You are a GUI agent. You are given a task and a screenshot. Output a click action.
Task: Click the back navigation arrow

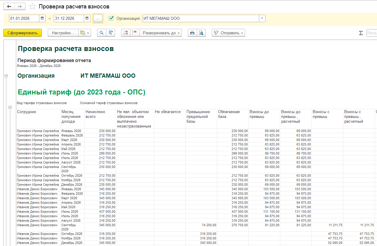point(9,7)
